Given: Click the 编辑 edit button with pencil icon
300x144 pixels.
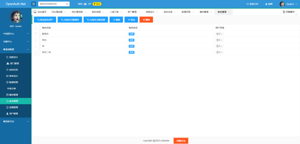Looking at the screenshot, I should click(116, 20).
